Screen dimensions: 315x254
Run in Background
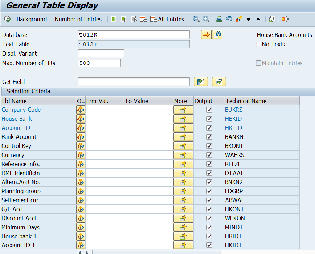coord(32,19)
